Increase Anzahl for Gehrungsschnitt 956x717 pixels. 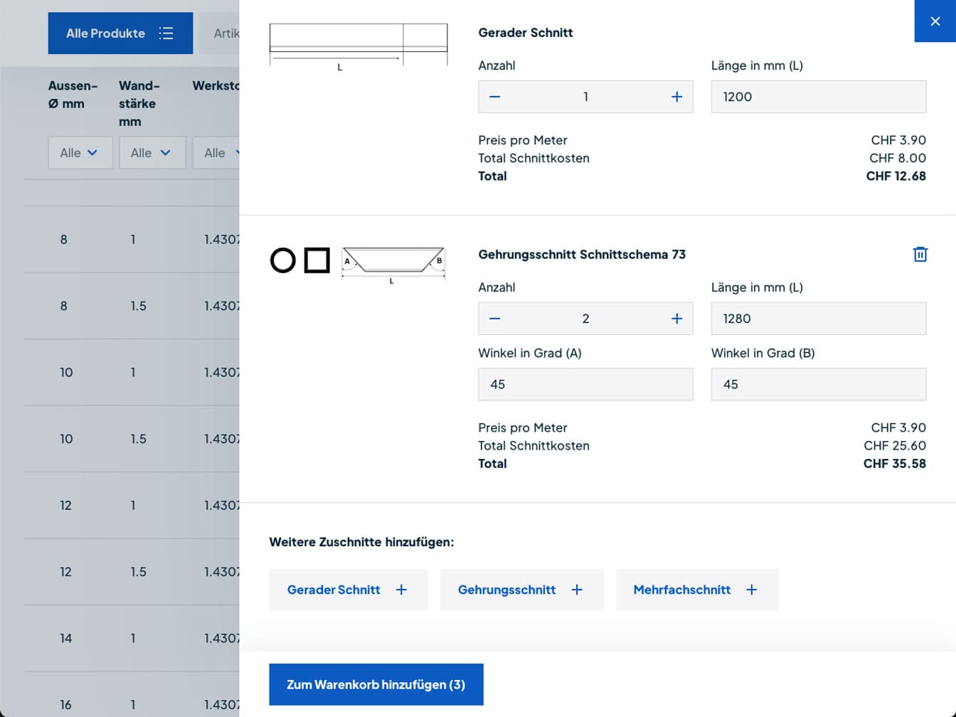pyautogui.click(x=676, y=319)
